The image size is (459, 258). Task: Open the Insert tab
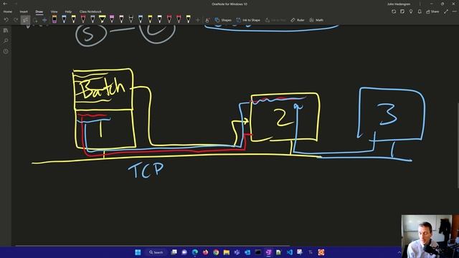coord(24,11)
